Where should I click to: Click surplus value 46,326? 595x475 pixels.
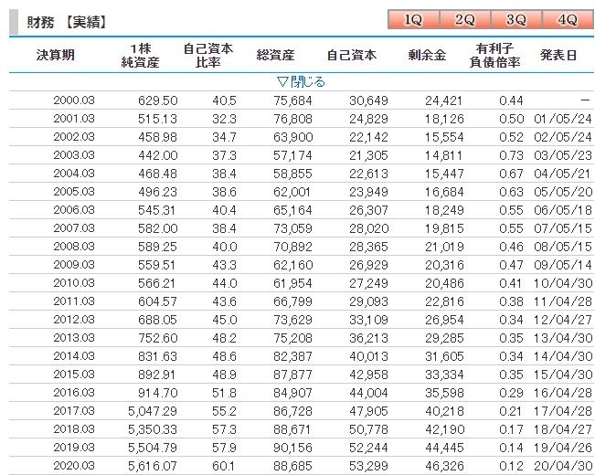pyautogui.click(x=444, y=466)
